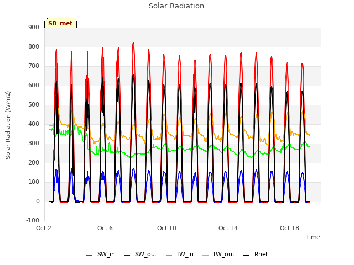The image size is (354, 265).
Task: Select the LW_in legend label
Action: coord(185,254)
